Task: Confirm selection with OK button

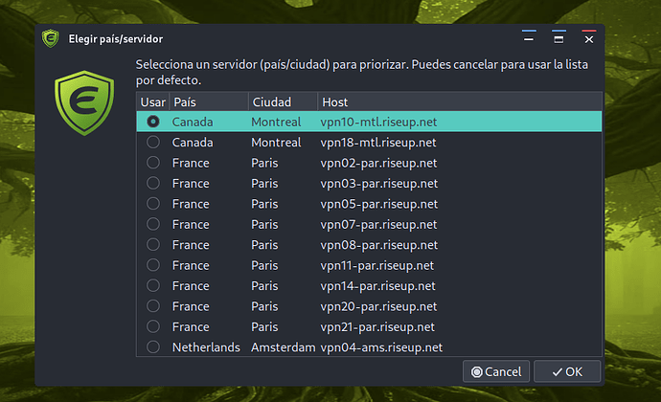Action: pos(567,371)
